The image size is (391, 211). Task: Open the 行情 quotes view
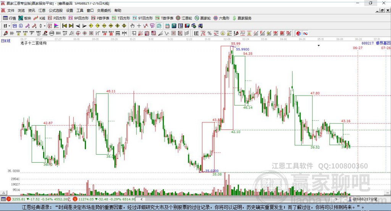(x=9, y=18)
